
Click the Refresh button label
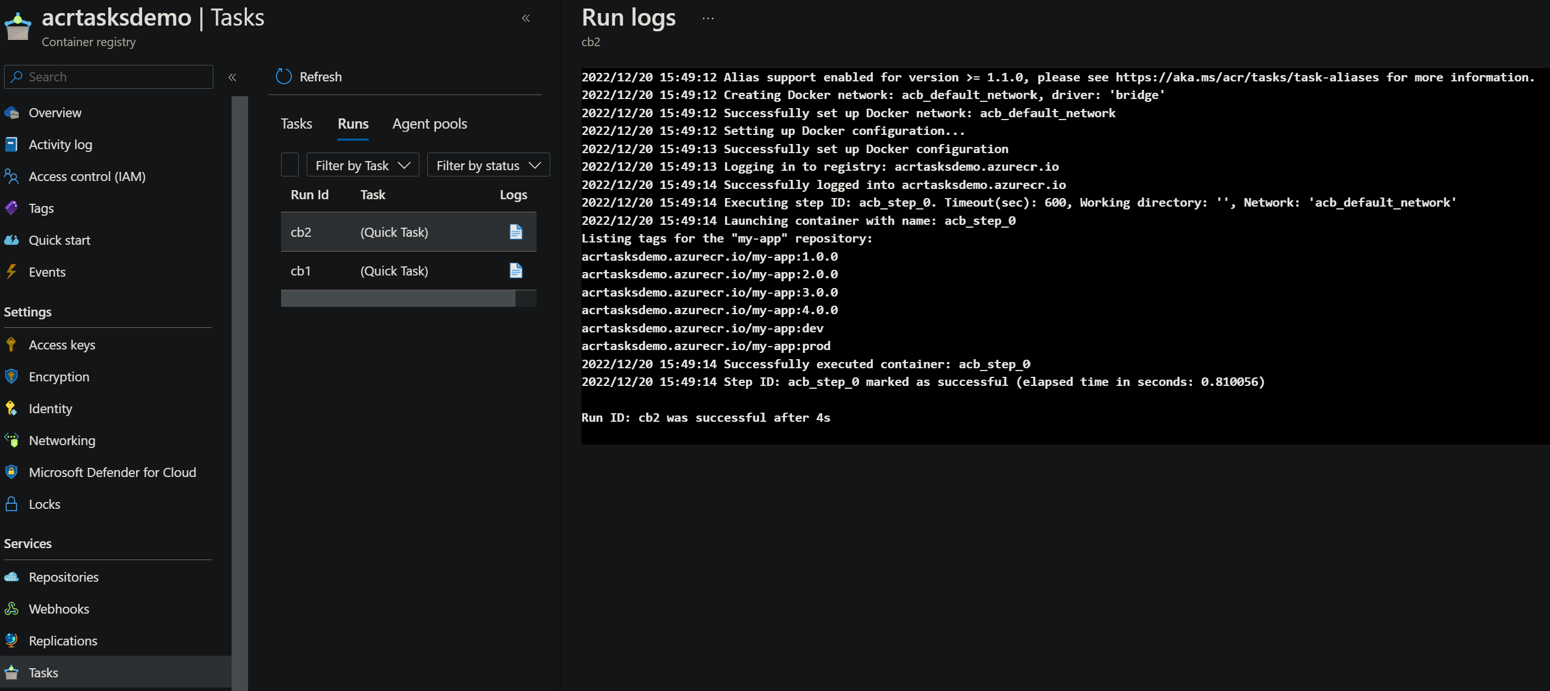pyautogui.click(x=321, y=77)
